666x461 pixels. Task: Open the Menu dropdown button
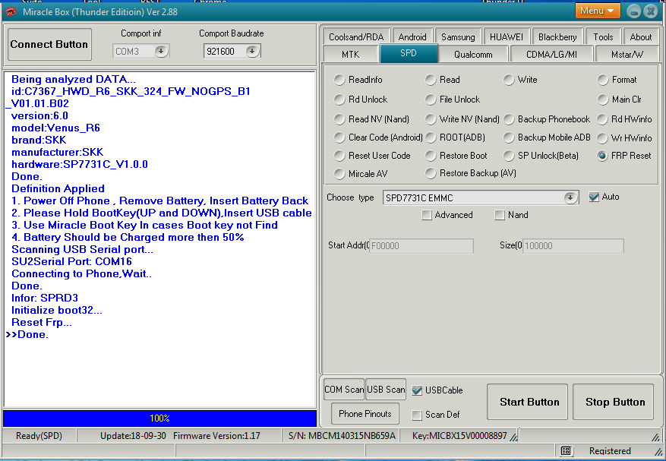[598, 11]
